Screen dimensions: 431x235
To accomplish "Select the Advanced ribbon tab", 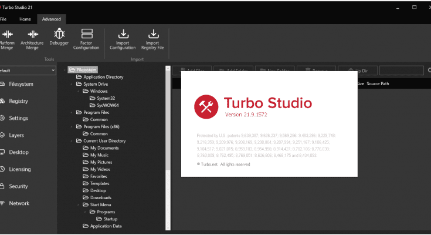I will [52, 19].
